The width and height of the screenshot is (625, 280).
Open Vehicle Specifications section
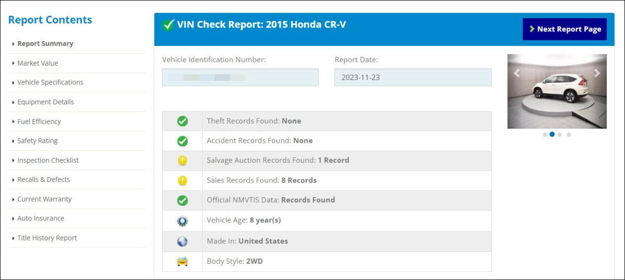[50, 82]
